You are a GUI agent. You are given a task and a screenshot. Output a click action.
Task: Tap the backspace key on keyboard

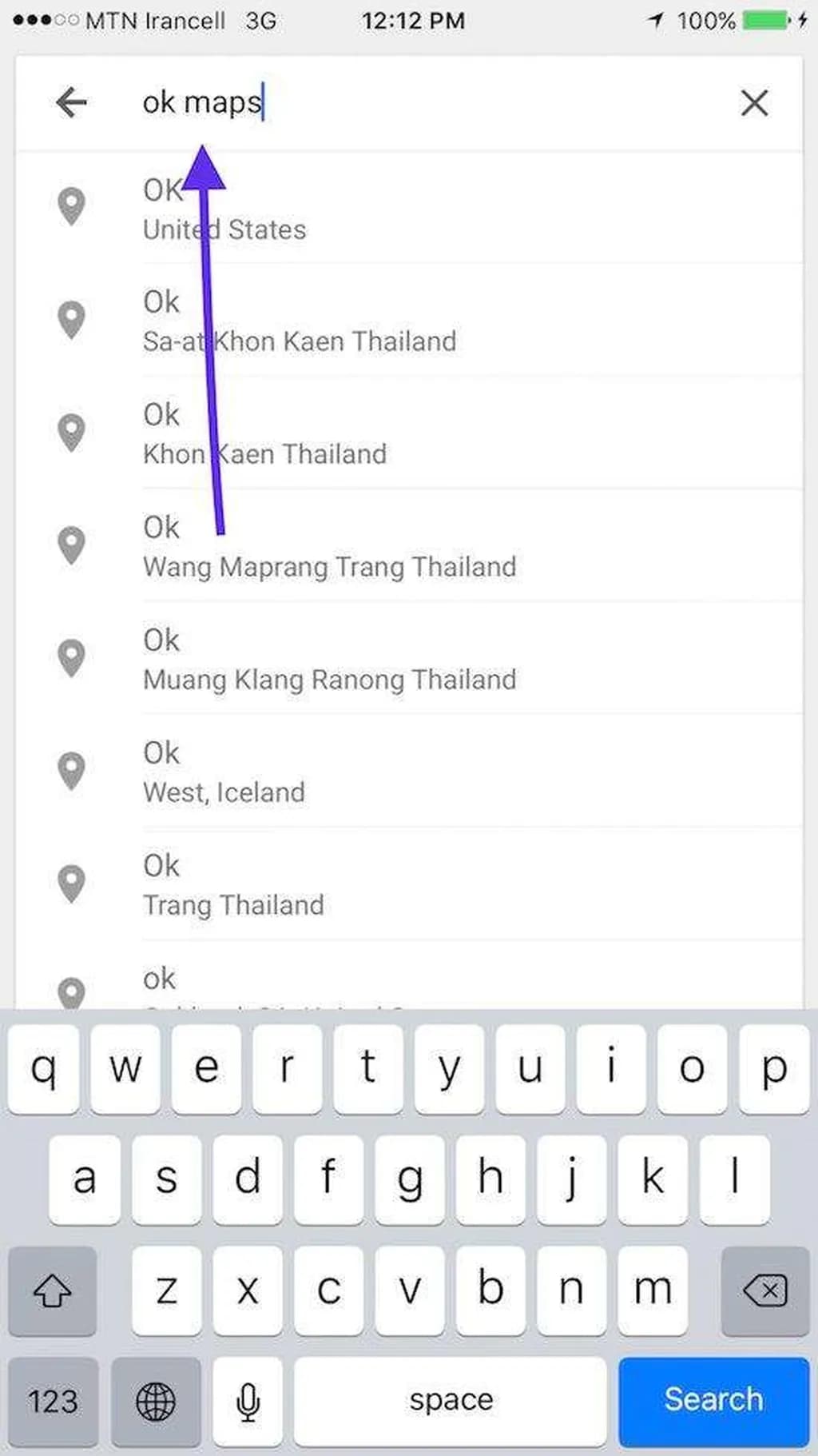pyautogui.click(x=764, y=1290)
